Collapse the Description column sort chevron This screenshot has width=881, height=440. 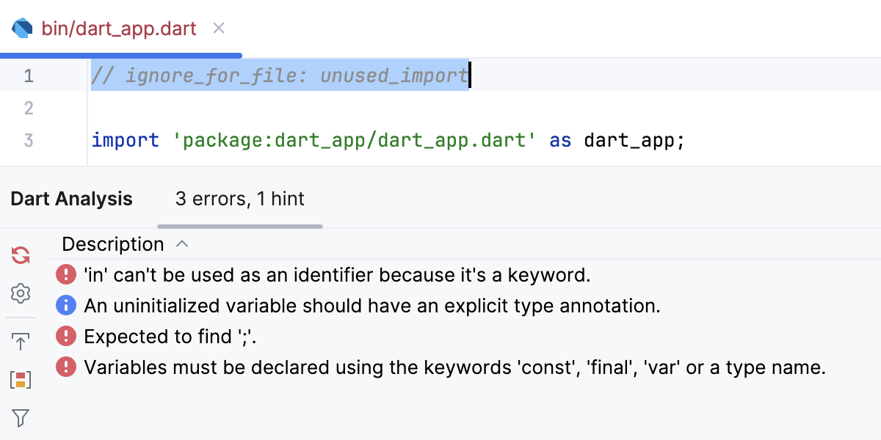(x=181, y=243)
